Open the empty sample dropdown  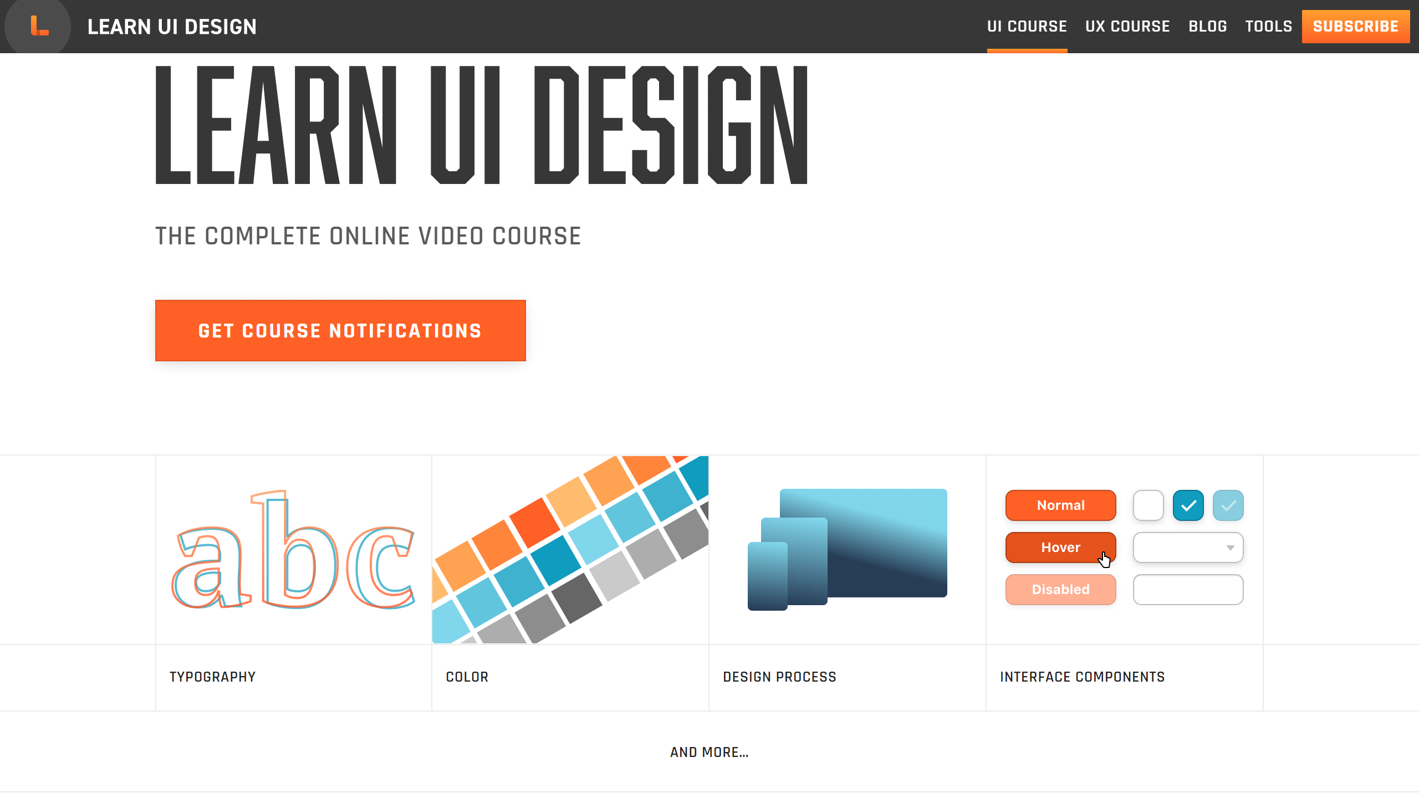click(x=1188, y=548)
